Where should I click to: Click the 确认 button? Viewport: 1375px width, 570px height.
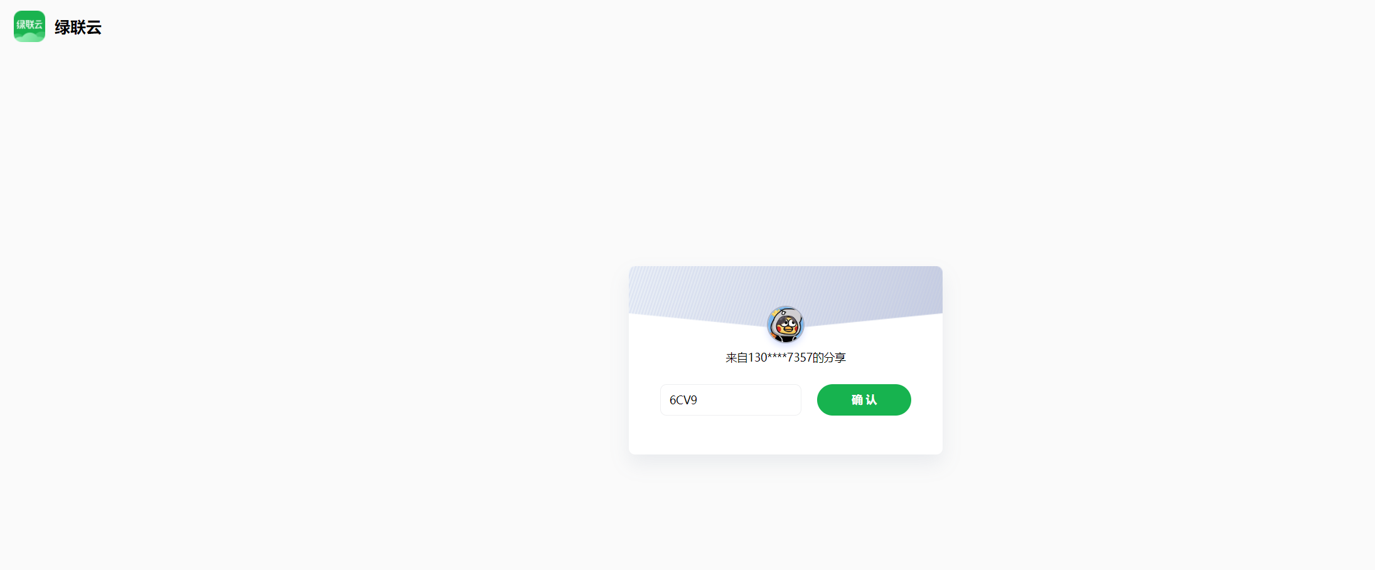point(864,400)
